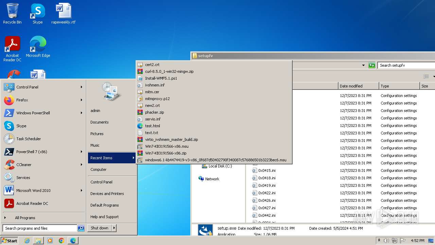This screenshot has width=435, height=245.
Task: Select Control Panel in pinned programs
Action: pyautogui.click(x=43, y=87)
